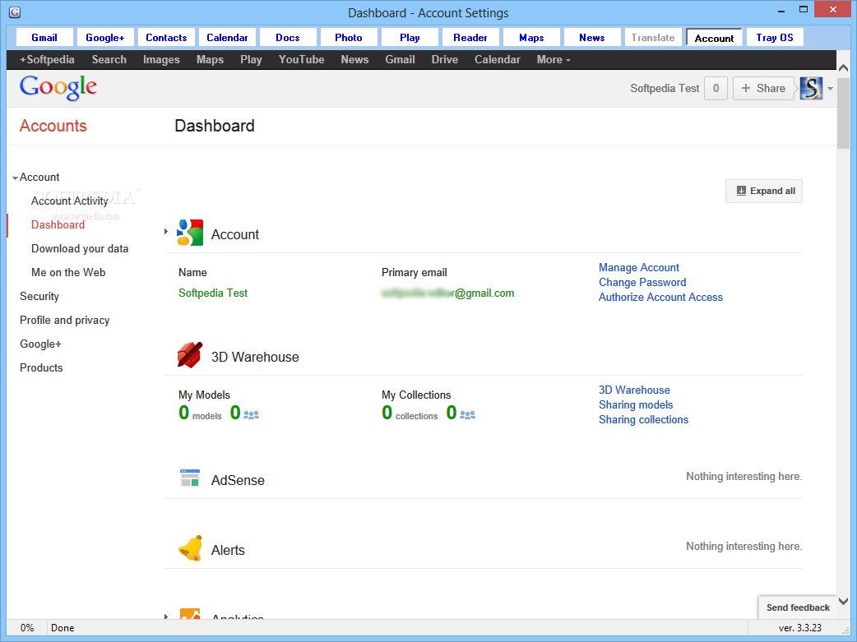Select the News tab in the top bar

592,38
